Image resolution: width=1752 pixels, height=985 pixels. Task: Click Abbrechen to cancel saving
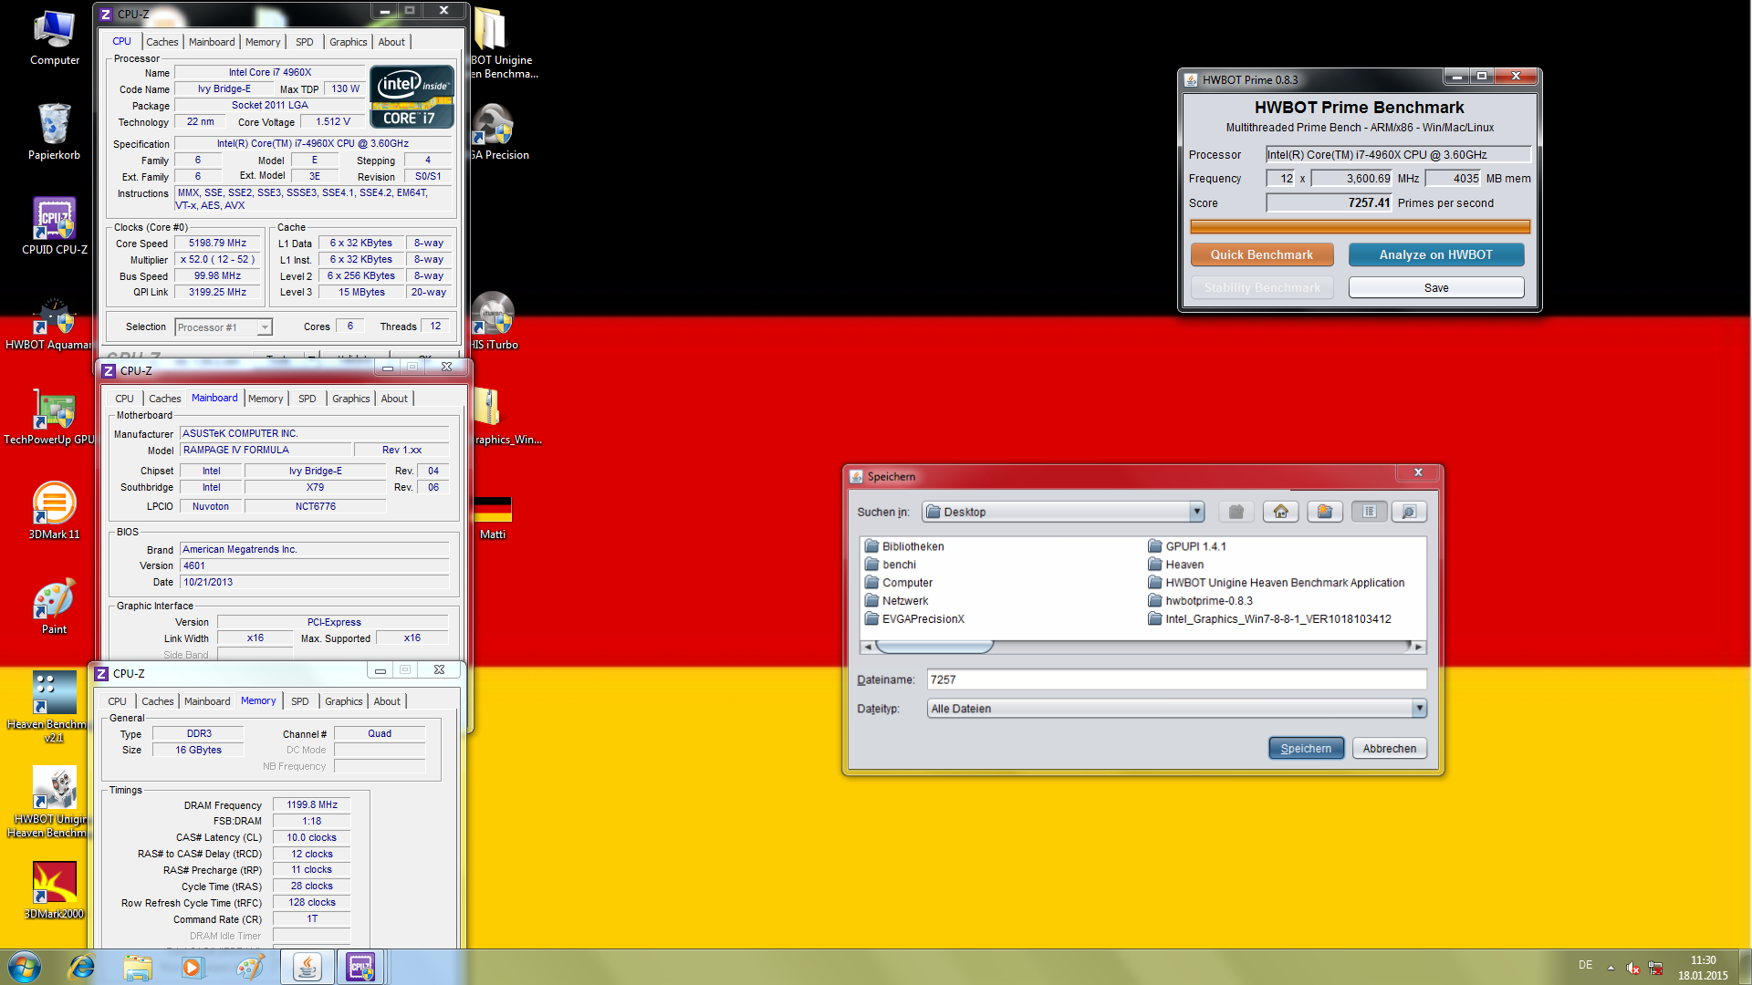(x=1389, y=749)
